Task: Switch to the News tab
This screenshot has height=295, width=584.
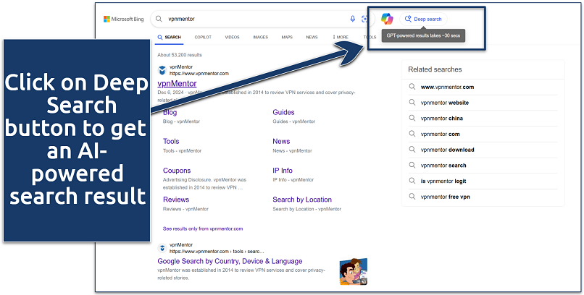Action: 312,37
